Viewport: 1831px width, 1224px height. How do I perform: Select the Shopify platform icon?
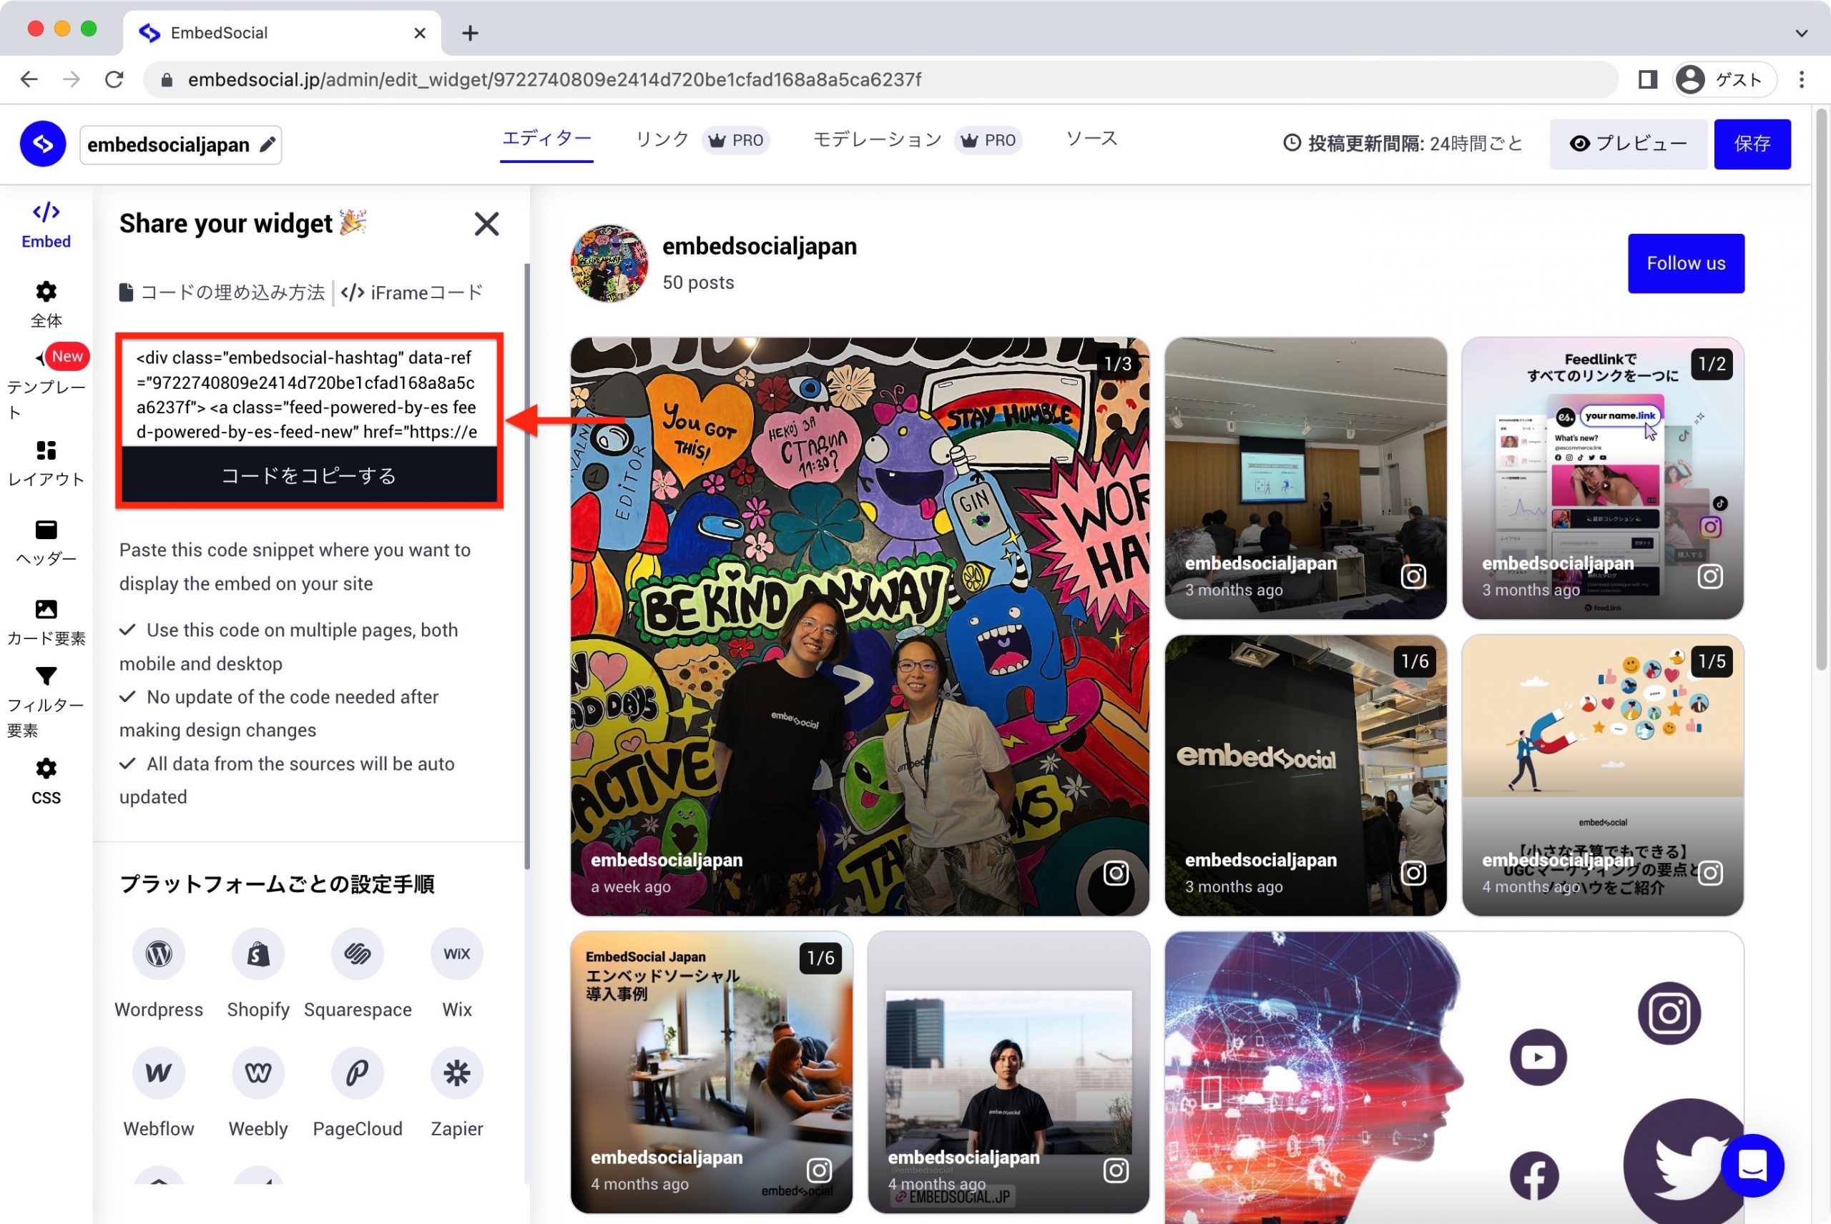click(258, 954)
